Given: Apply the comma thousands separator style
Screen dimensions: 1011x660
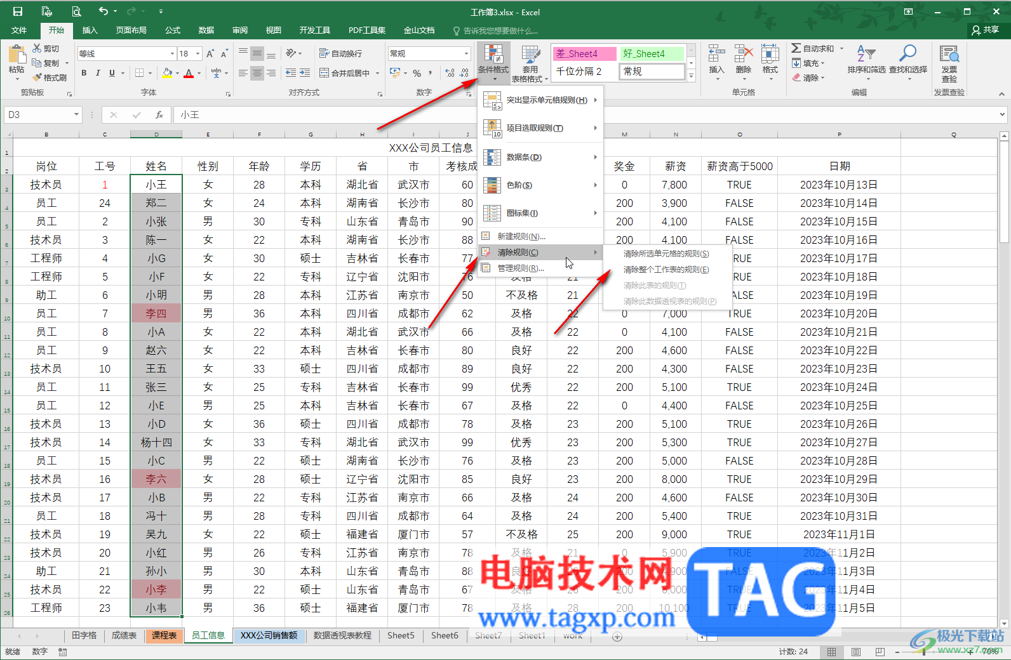Looking at the screenshot, I should 431,73.
